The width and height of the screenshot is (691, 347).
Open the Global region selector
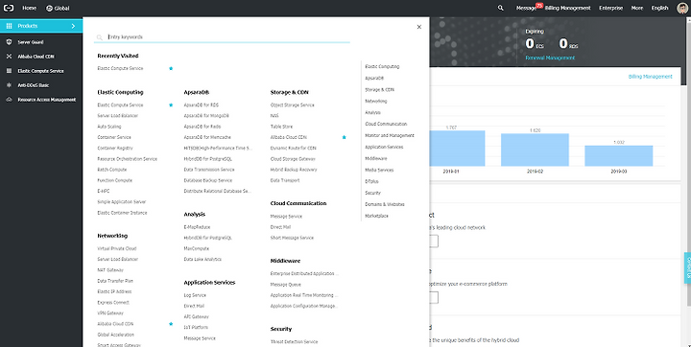[x=58, y=8]
